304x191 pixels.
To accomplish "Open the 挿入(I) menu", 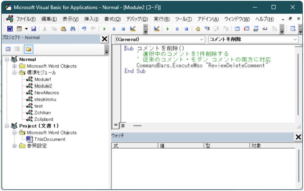I will [x=91, y=19].
